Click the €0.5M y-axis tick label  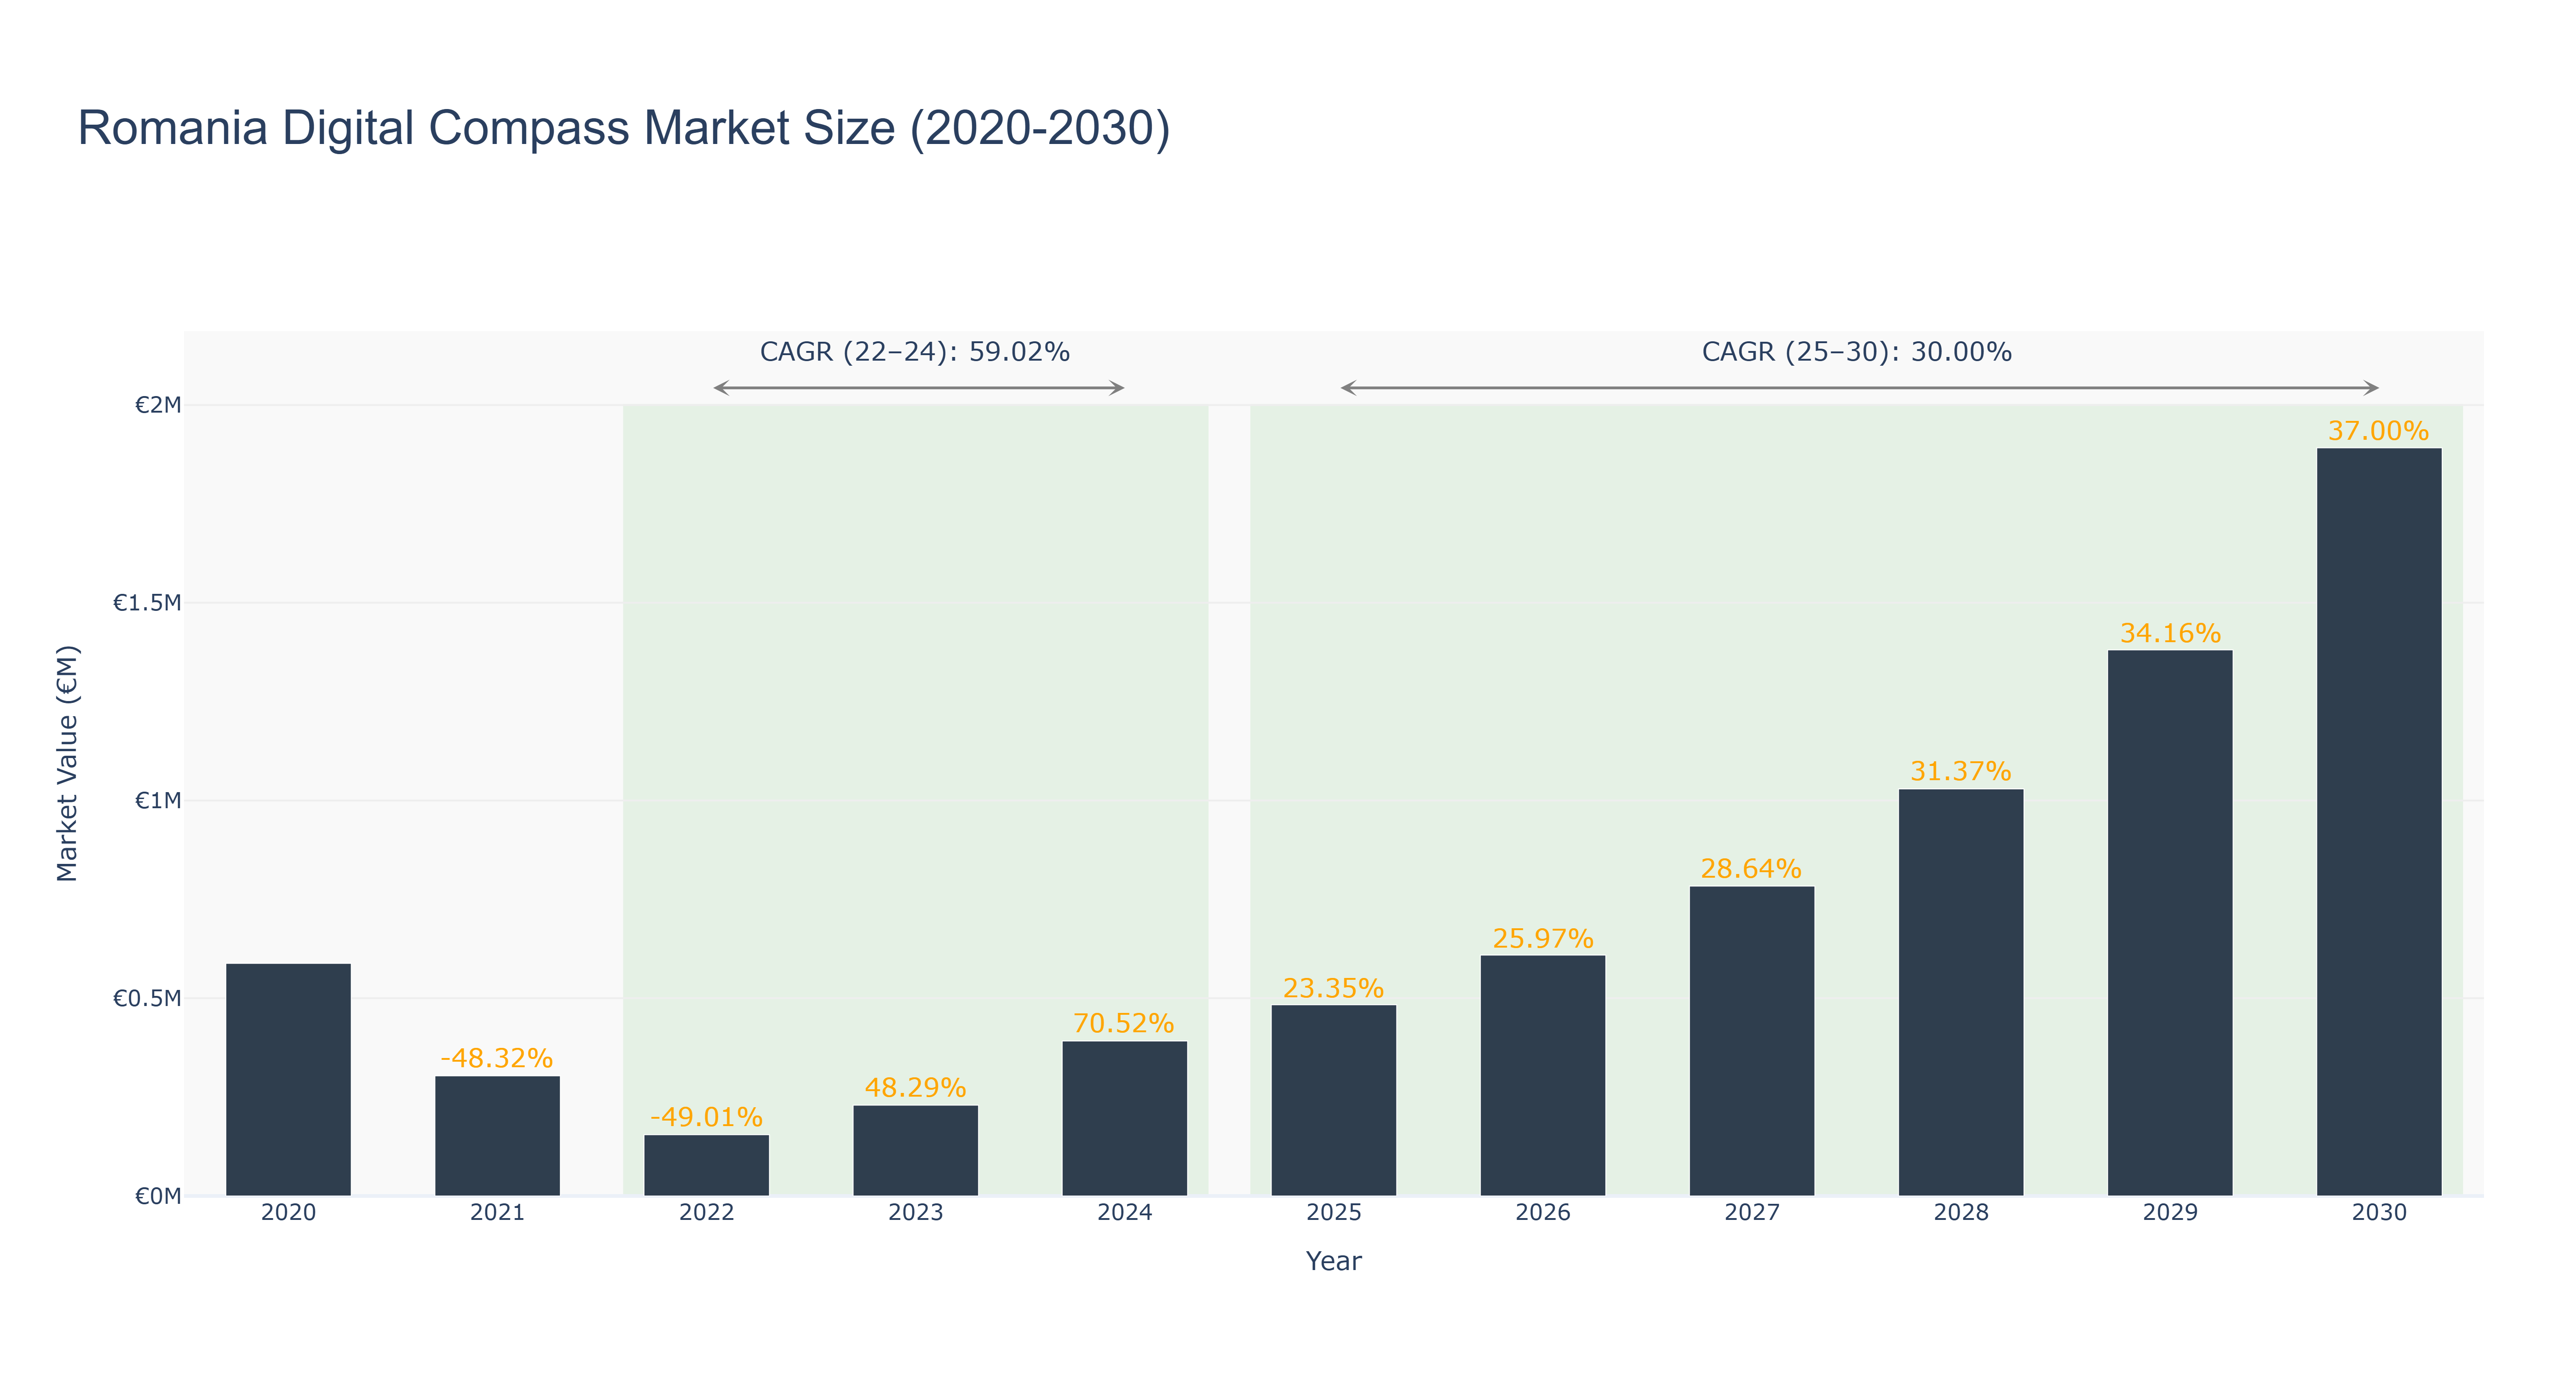tap(147, 998)
